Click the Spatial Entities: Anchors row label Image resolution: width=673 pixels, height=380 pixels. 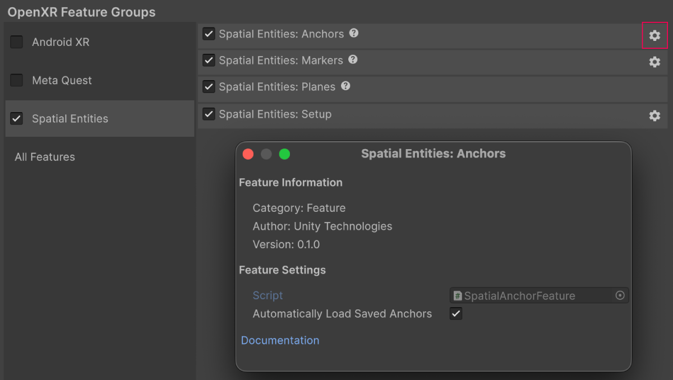[x=282, y=34]
